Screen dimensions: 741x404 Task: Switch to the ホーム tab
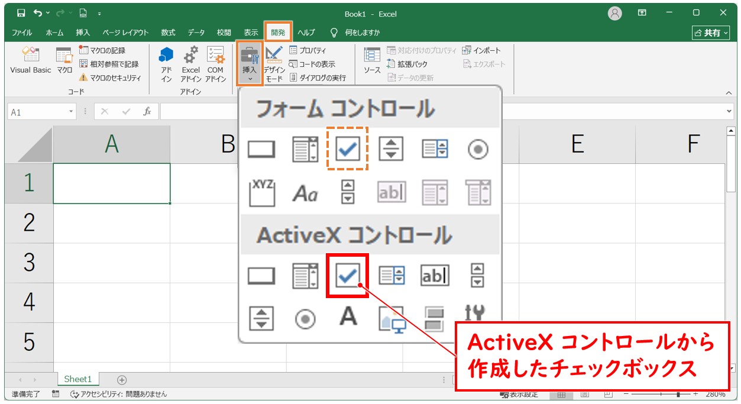(55, 33)
